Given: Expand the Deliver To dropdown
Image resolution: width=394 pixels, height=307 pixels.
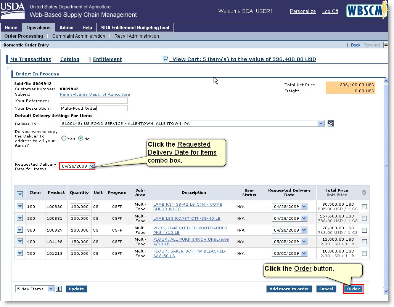Looking at the screenshot, I should point(321,123).
